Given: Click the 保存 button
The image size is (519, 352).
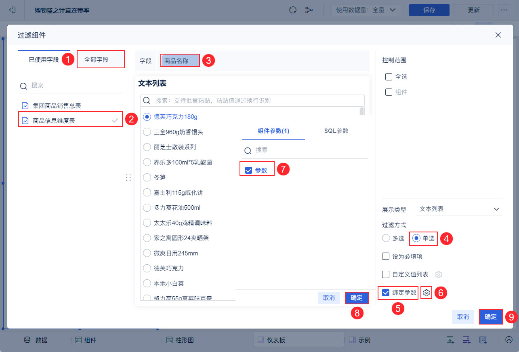Looking at the screenshot, I should coord(429,10).
